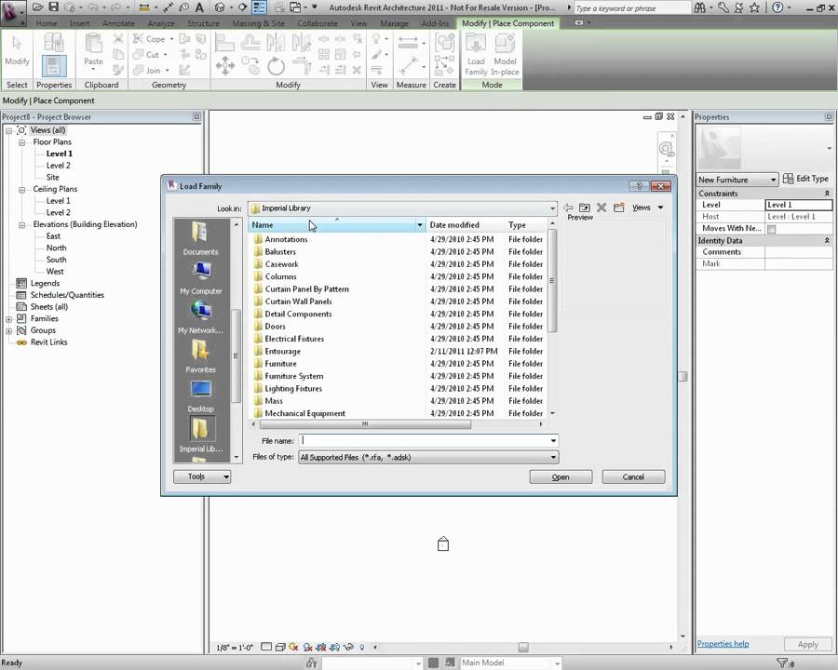Viewport: 838px width, 670px height.
Task: Click Up one level folder icon
Action: [x=585, y=208]
